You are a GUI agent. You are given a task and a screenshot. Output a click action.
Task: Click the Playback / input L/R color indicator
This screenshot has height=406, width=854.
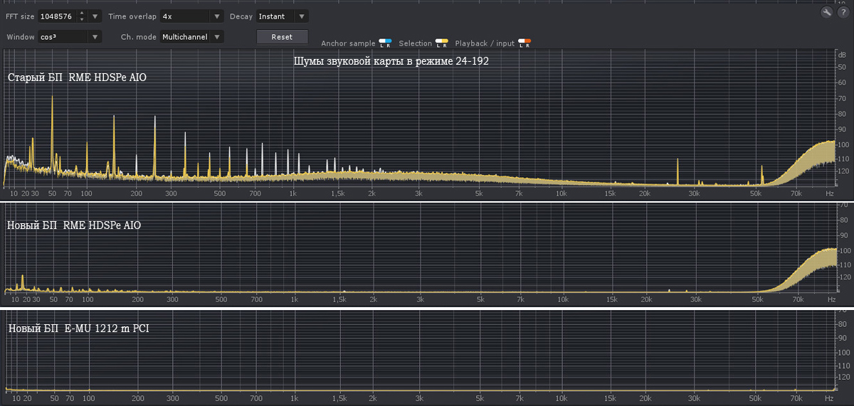(x=524, y=44)
